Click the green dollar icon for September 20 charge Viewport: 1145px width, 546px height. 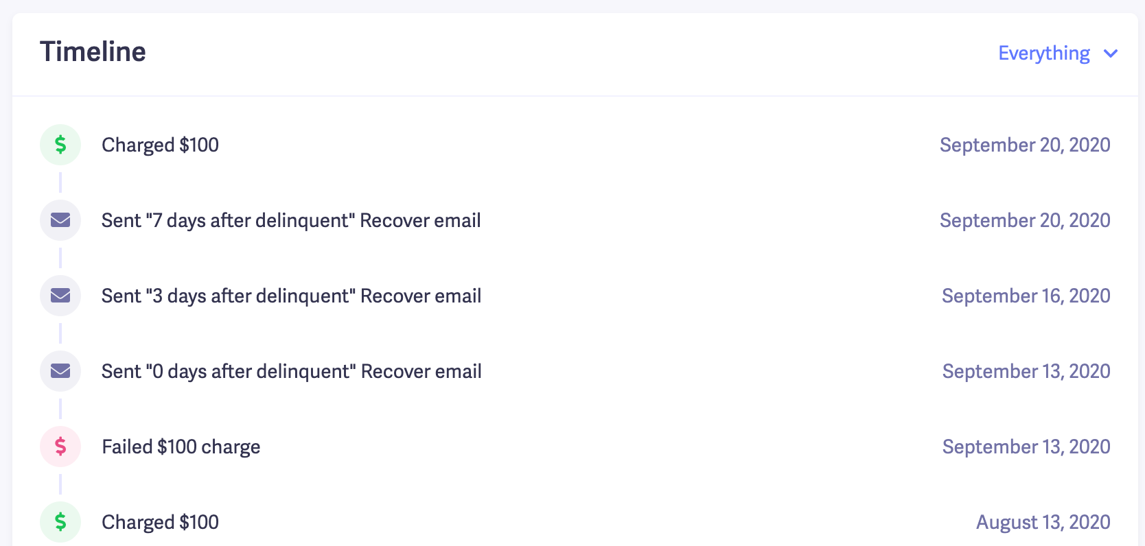pos(60,145)
